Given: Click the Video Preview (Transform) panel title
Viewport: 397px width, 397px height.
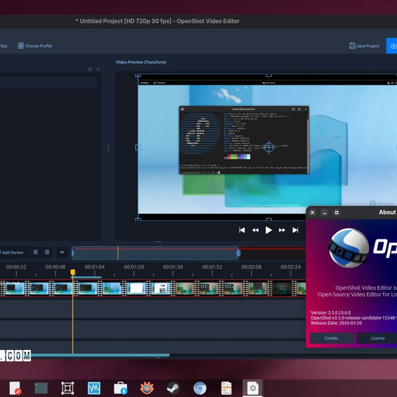Looking at the screenshot, I should click(x=141, y=62).
